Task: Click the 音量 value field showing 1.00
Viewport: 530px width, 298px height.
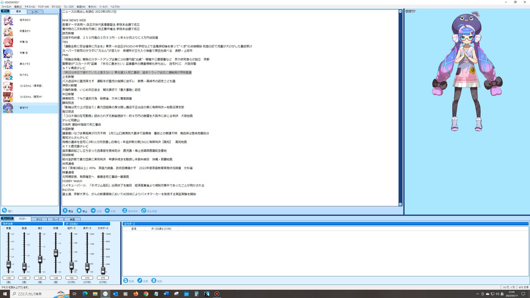Action: [x=8, y=278]
